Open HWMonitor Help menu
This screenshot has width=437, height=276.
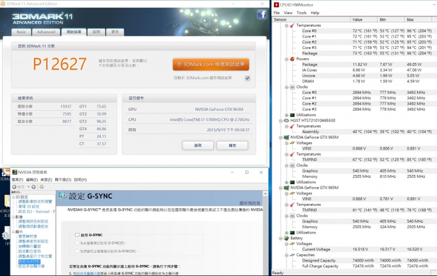(x=315, y=13)
